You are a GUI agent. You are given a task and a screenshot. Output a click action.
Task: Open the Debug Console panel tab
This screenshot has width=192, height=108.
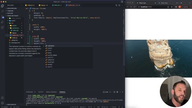point(51,92)
